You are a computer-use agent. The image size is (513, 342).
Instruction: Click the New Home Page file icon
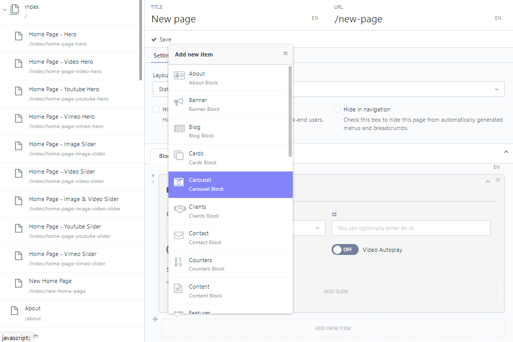coord(19,283)
